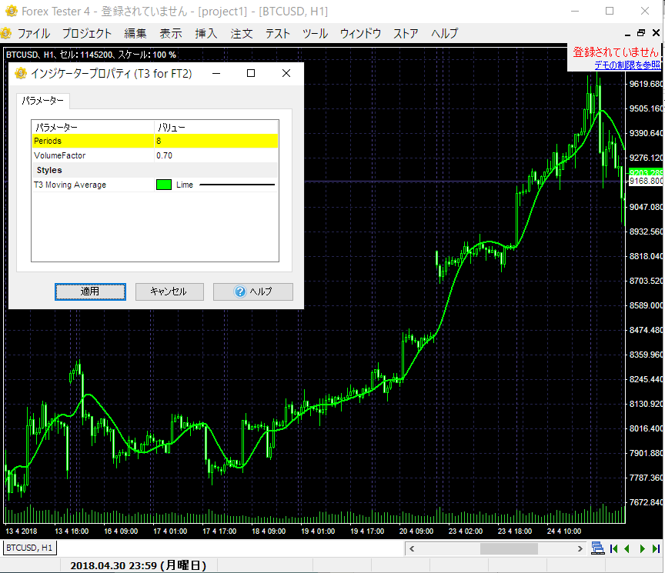Image resolution: width=665 pixels, height=573 pixels.
Task: Go to the next chart tab arrow
Action: (x=642, y=549)
